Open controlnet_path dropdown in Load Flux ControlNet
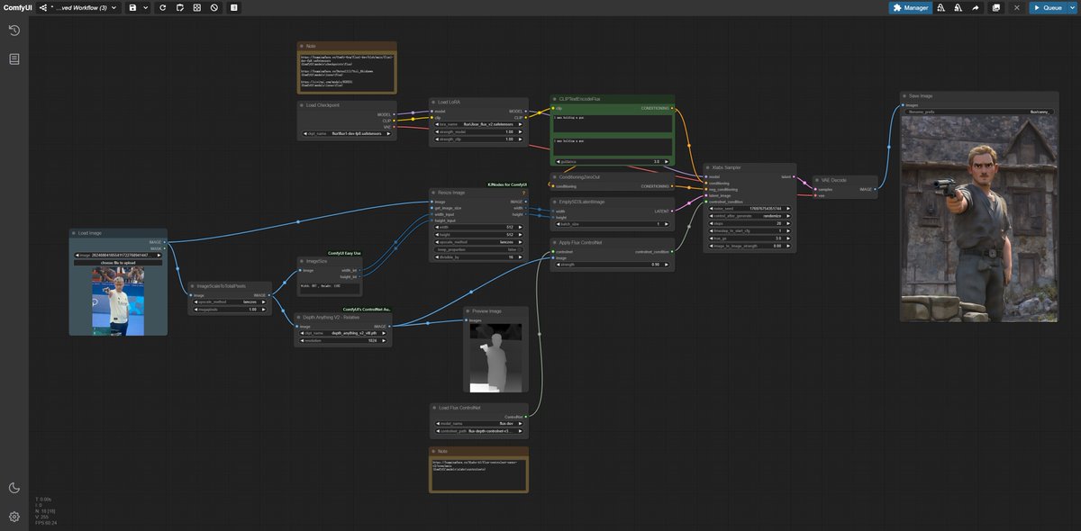The image size is (1081, 531). tap(477, 431)
